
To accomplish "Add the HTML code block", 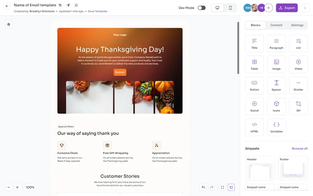I will tap(254, 127).
